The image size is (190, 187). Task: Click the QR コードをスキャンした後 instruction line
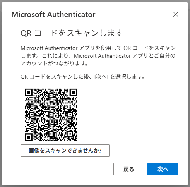tap(82, 77)
